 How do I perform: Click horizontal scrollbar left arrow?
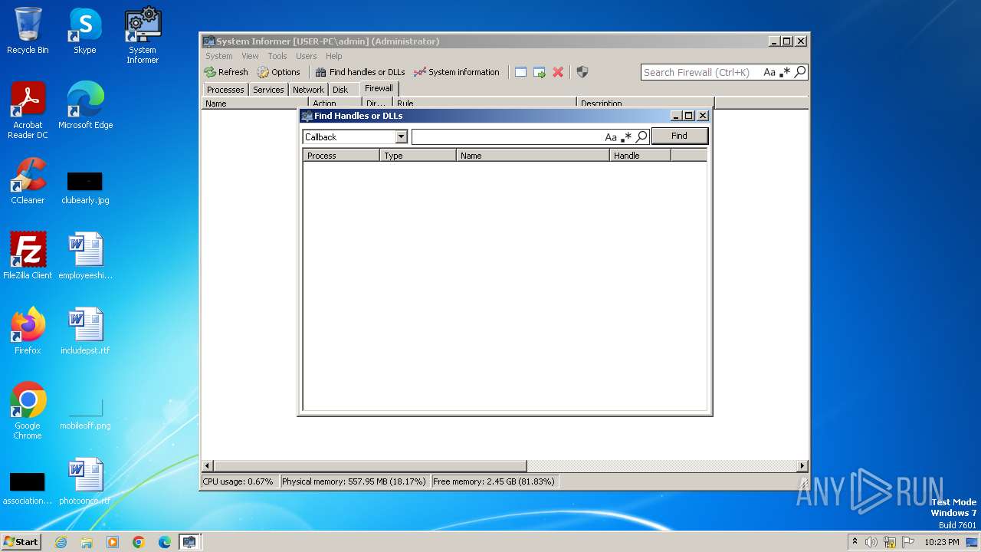point(207,466)
